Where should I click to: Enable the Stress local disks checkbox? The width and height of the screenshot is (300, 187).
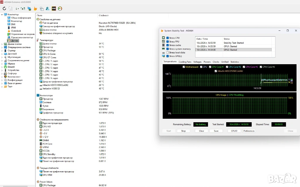pyautogui.click(x=168, y=52)
